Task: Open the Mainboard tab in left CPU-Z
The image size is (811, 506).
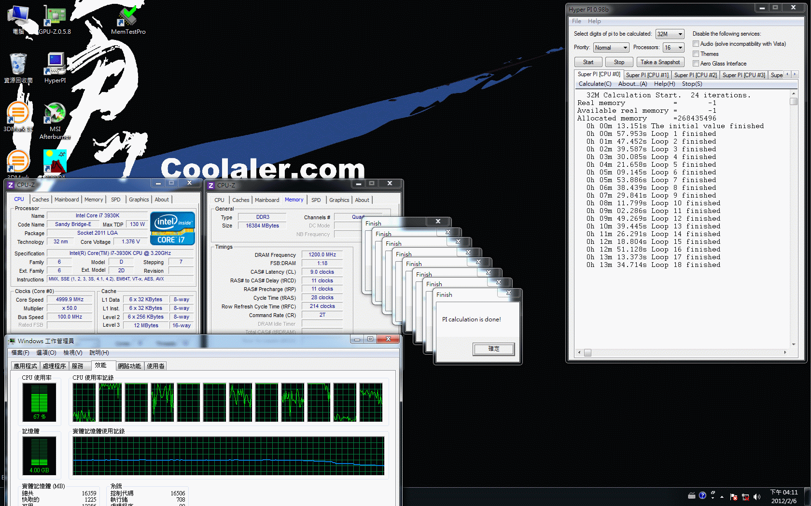Action: (x=67, y=200)
